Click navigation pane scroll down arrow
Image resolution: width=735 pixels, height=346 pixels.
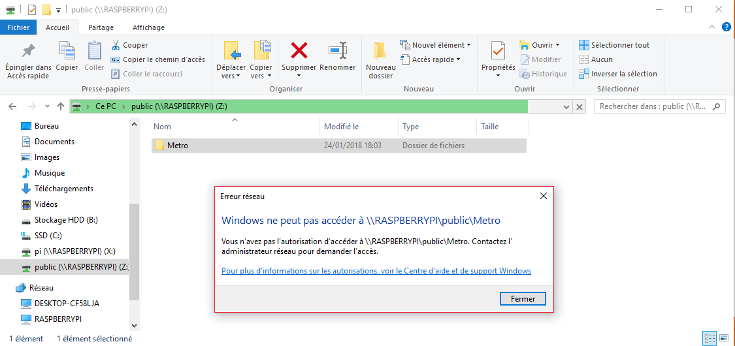click(134, 325)
